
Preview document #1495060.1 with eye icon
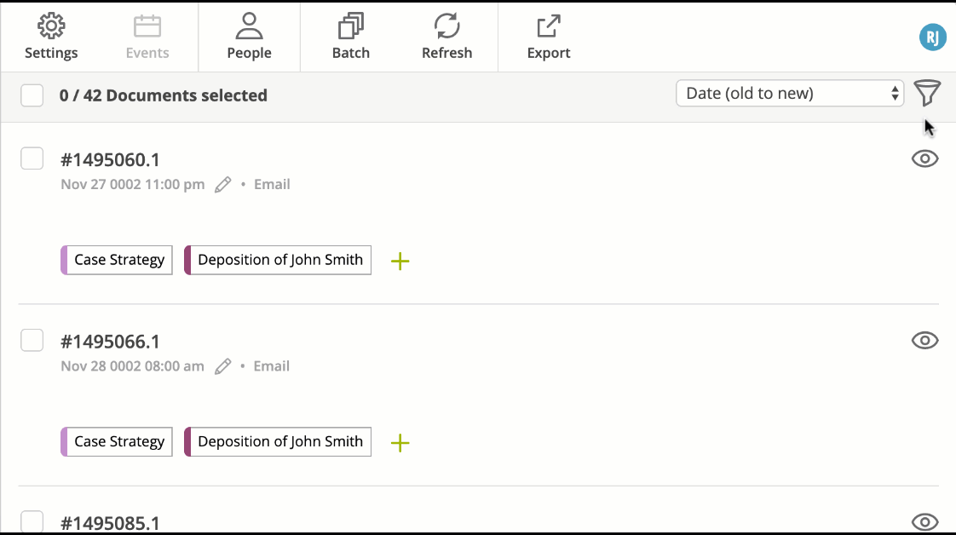[x=925, y=158]
